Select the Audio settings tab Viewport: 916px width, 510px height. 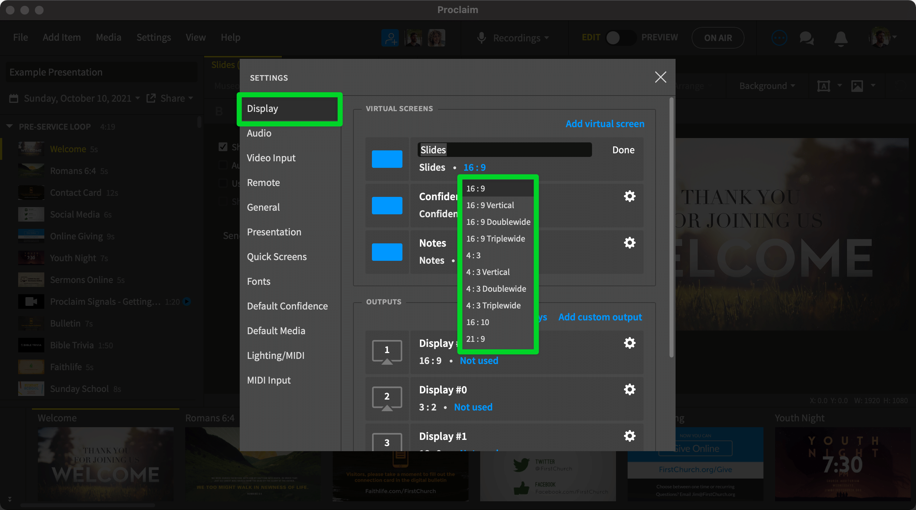pos(259,133)
